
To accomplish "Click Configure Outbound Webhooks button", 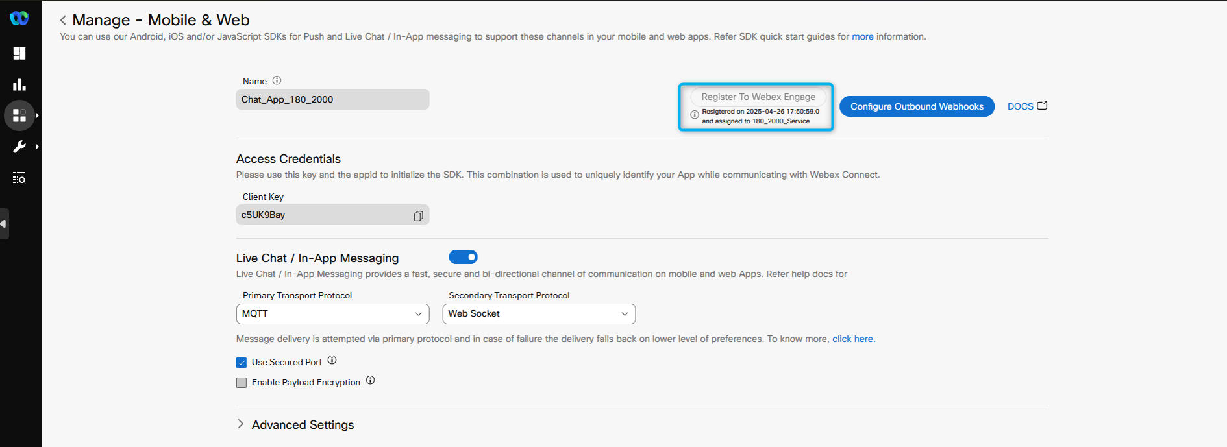I will 917,106.
